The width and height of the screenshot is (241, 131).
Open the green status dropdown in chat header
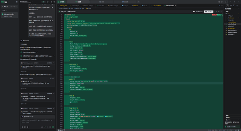tap(44, 2)
